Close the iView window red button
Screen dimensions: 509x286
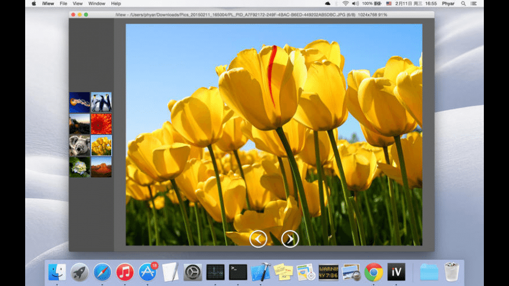coord(73,15)
